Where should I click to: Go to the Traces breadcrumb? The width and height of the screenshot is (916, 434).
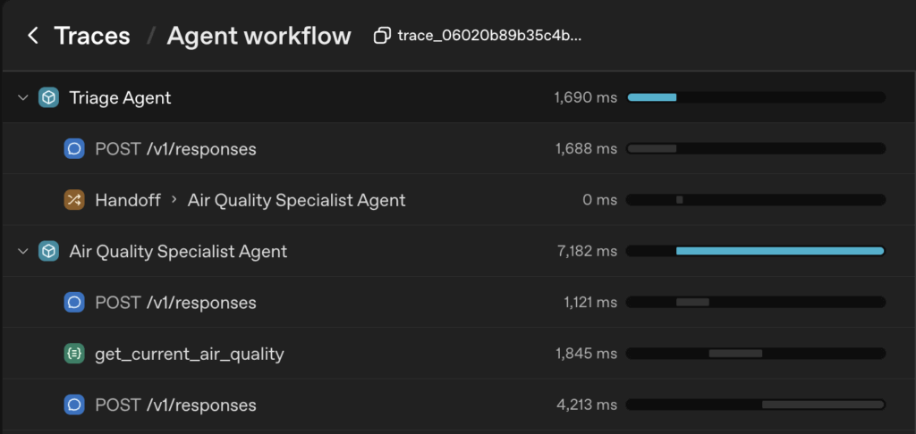[91, 36]
